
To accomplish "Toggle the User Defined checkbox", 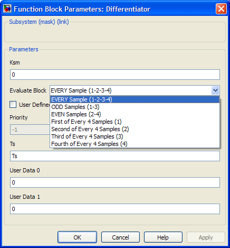I will click(x=13, y=105).
